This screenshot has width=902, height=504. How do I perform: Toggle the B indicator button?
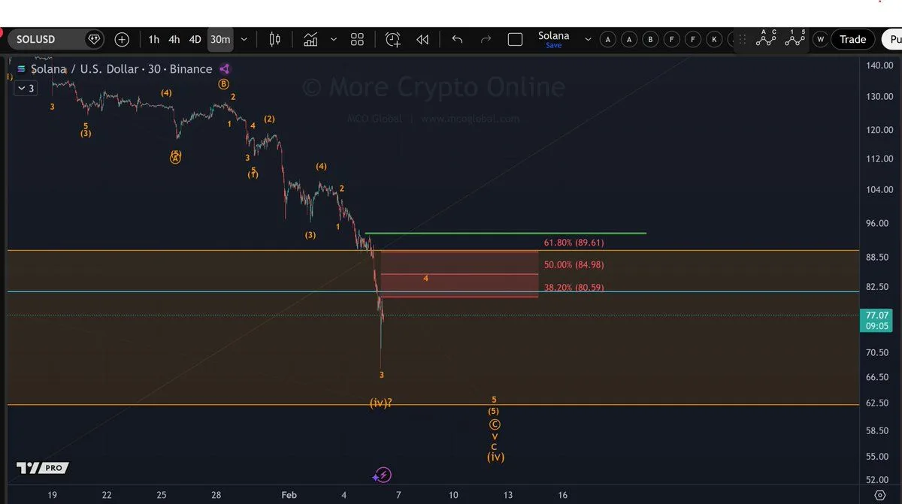coord(650,39)
